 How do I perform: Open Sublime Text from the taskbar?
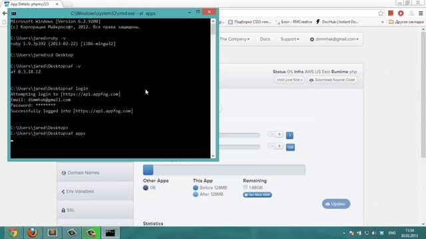click(52, 232)
